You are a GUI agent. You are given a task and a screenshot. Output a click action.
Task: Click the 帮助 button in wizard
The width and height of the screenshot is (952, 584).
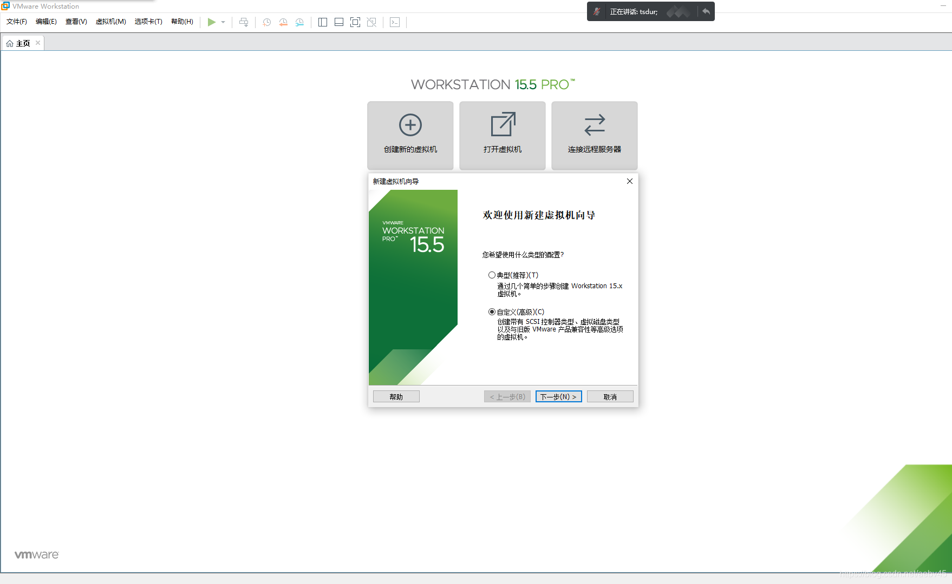[396, 397]
